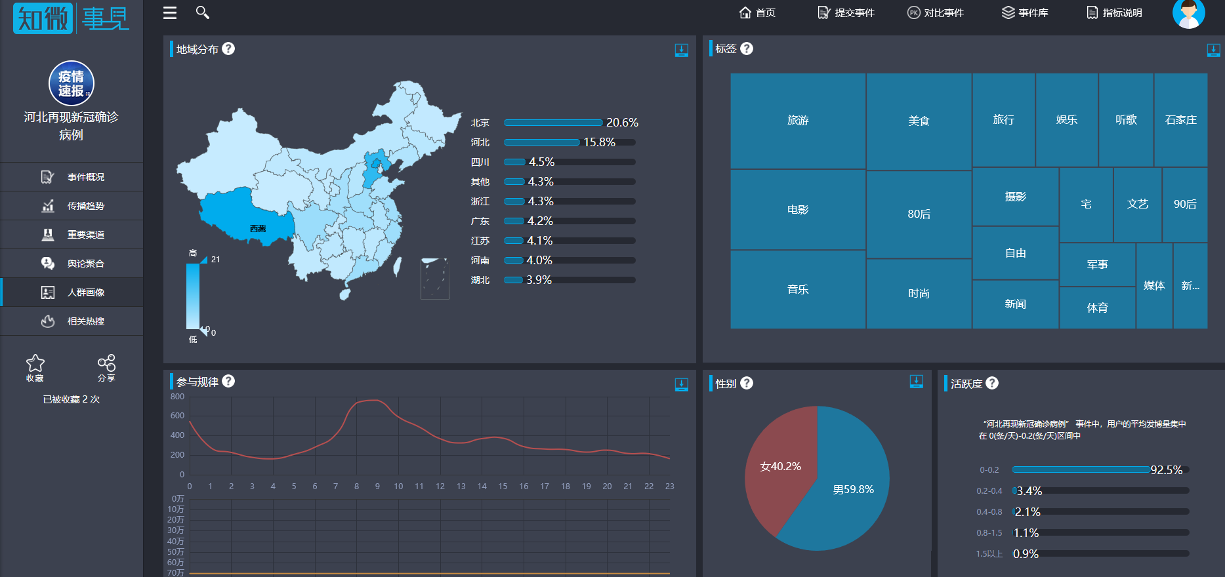Screen dimensions: 1225x577
Task: Click the 男59.8% pie slice
Action: 853,489
